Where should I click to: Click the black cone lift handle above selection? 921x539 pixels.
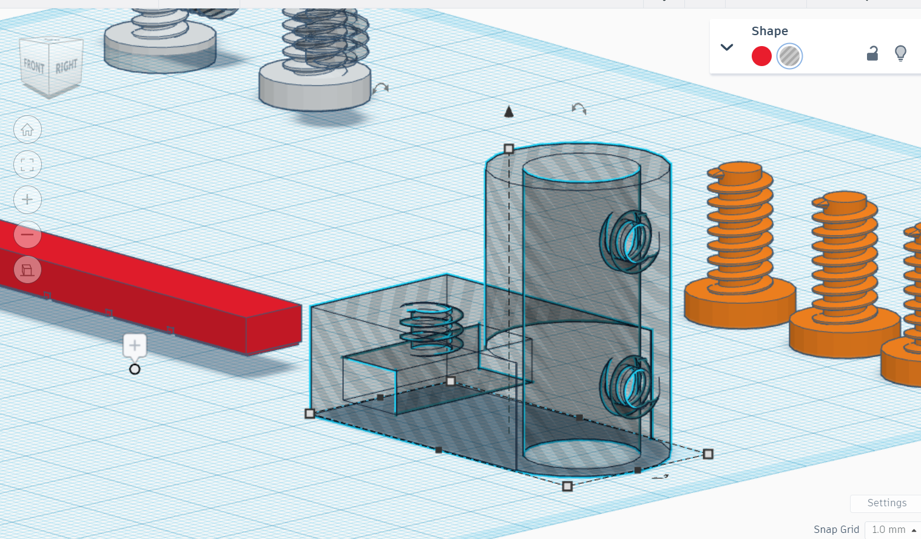point(509,112)
